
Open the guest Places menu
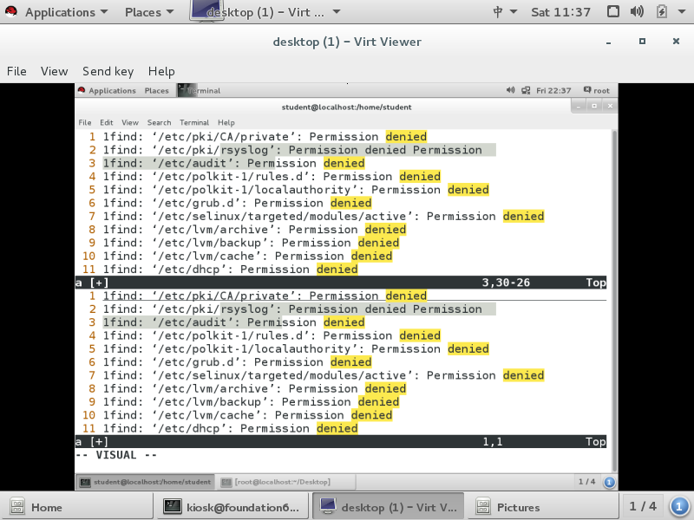[157, 91]
